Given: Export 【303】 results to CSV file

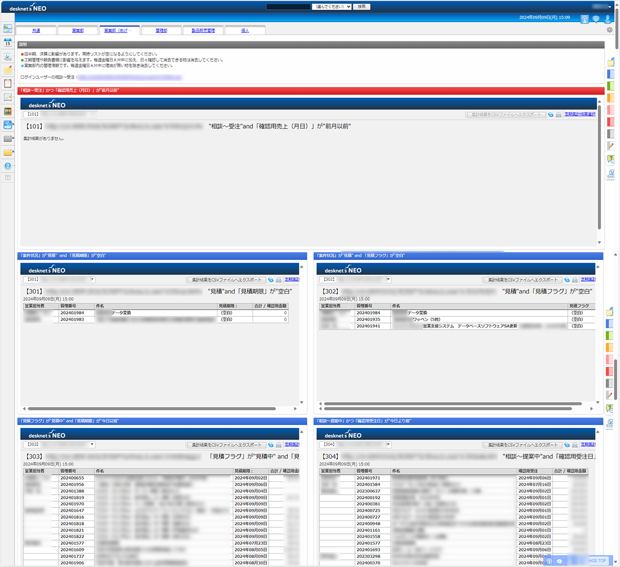Looking at the screenshot, I should [226, 445].
